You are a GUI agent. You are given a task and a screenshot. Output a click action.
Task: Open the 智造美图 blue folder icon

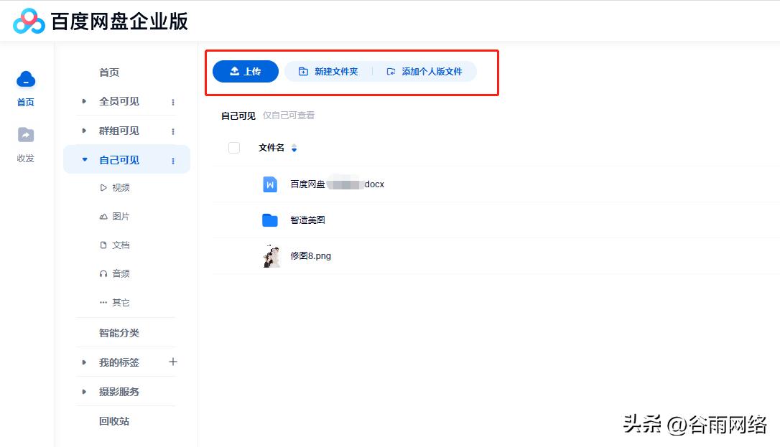click(269, 220)
